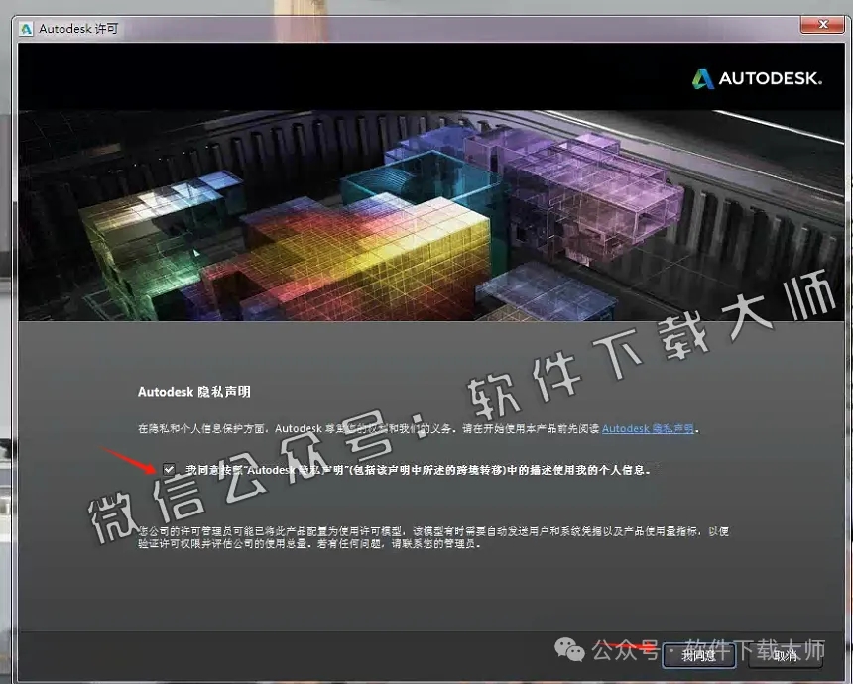
Task: Click the triangular Autodesk emblem beside the logo text
Action: click(x=702, y=78)
